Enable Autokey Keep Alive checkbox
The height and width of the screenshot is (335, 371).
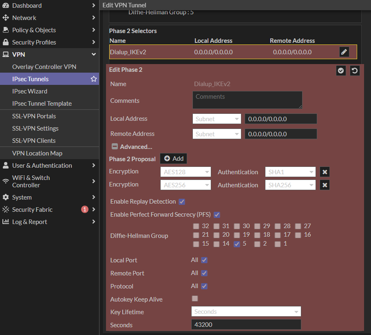[x=195, y=299]
